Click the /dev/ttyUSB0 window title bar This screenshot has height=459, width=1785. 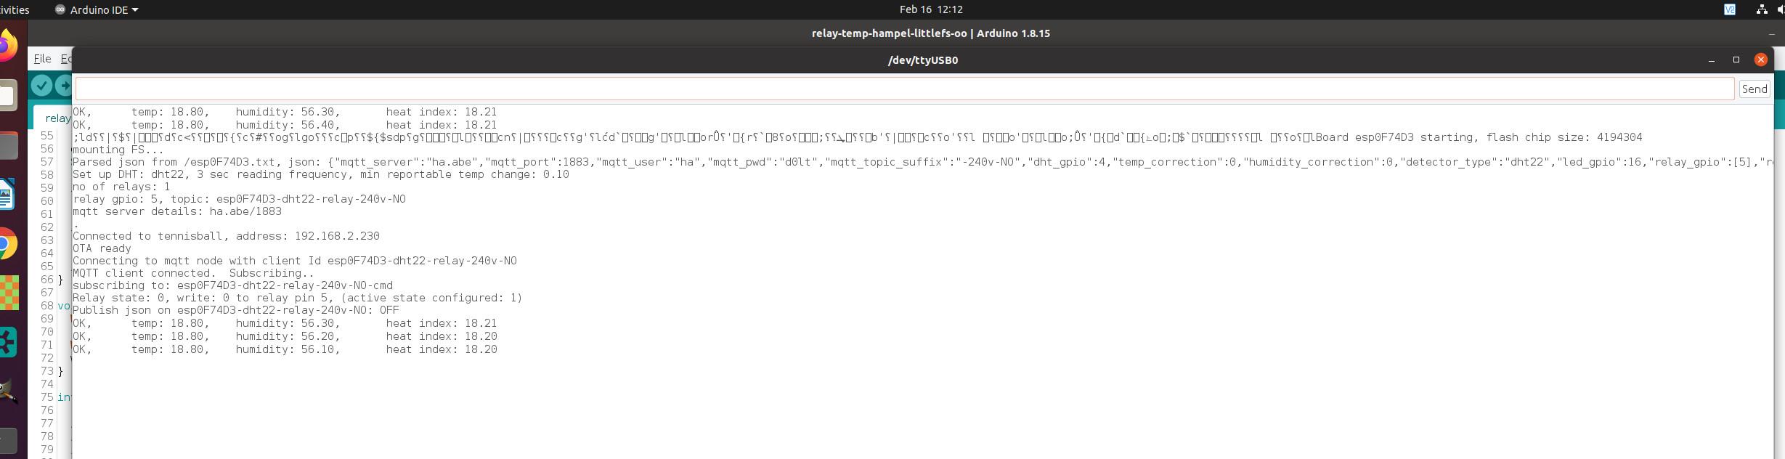(922, 60)
